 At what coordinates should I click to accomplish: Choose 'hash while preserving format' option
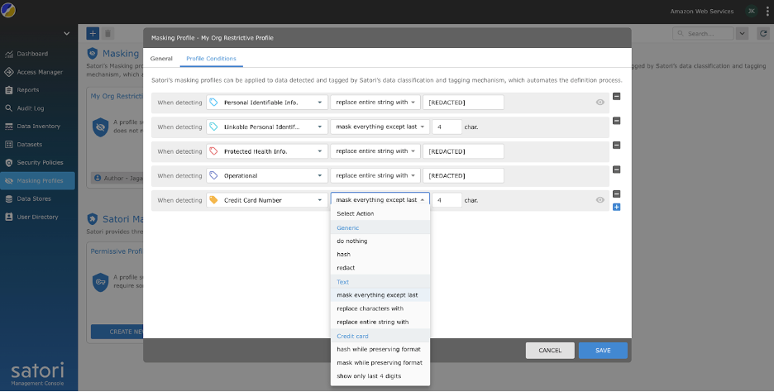coord(380,349)
